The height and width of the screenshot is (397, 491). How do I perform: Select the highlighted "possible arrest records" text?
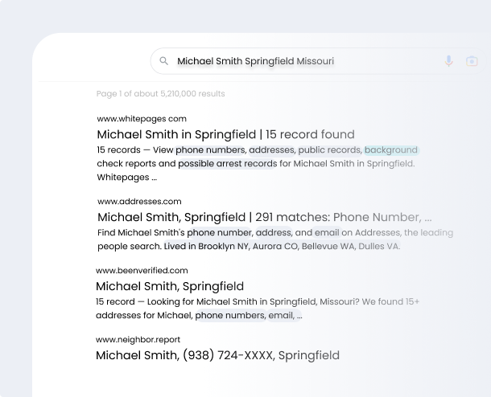[x=229, y=163]
